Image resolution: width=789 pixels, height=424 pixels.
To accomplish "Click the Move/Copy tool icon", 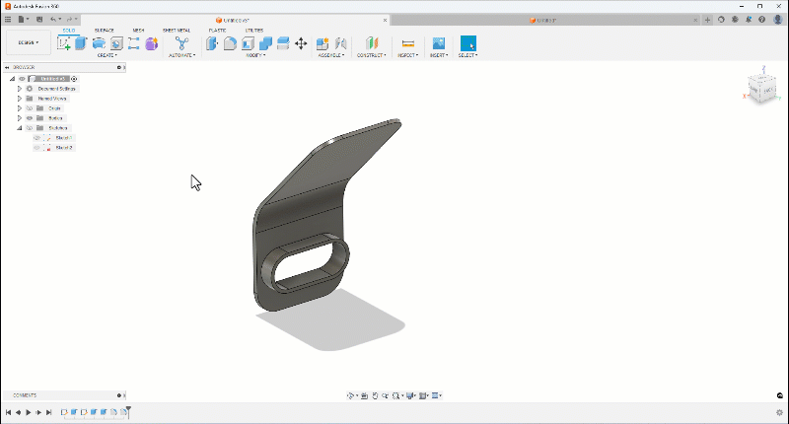I will [x=301, y=43].
